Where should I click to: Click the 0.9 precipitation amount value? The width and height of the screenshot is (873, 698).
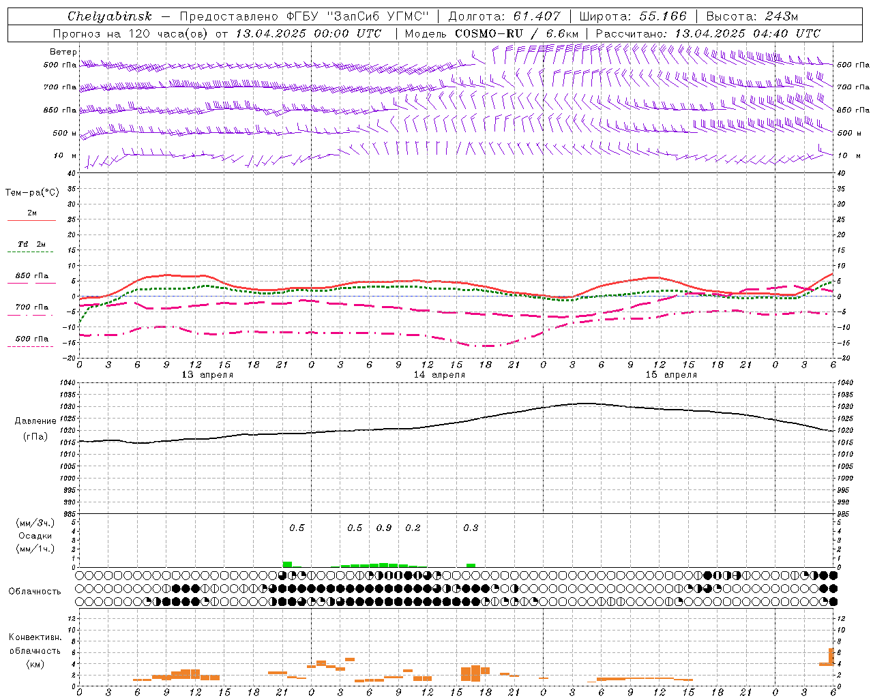pos(384,528)
